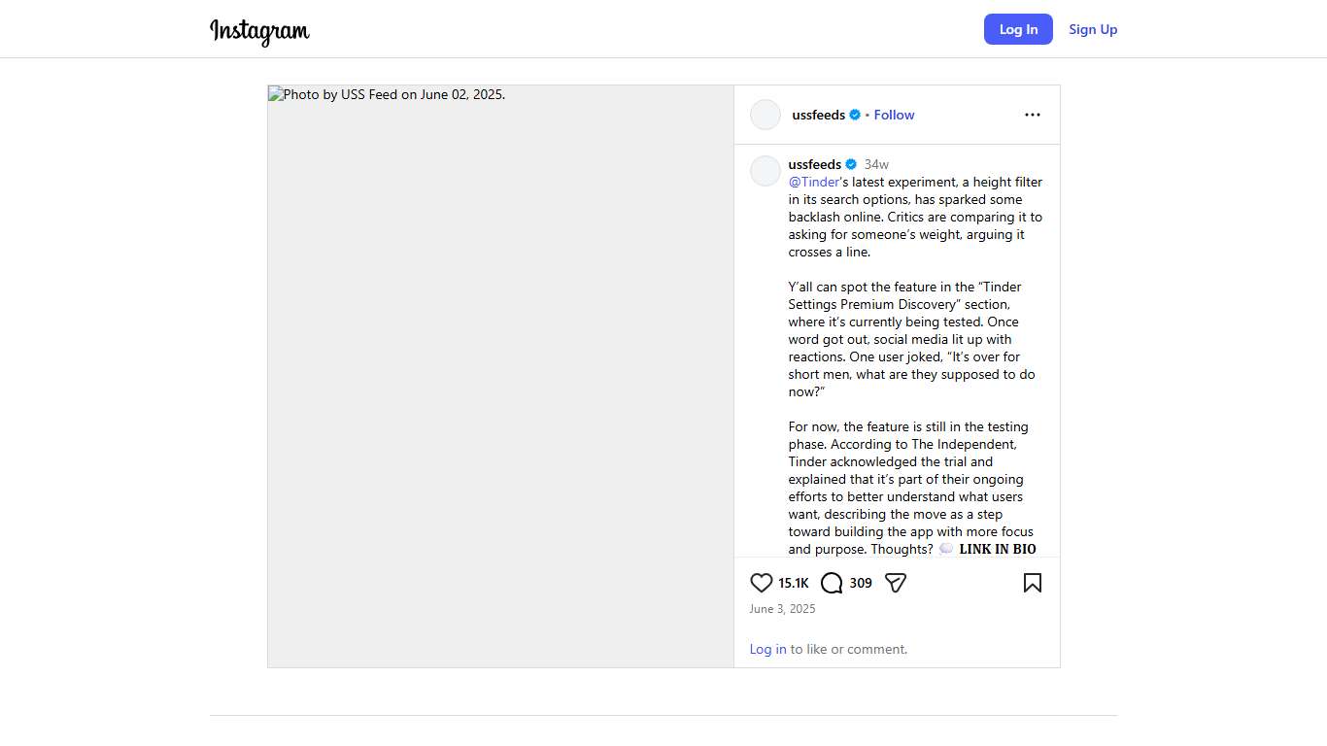Viewport: 1327px width, 746px height.
Task: Follow the ussfeeds account
Action: (894, 115)
